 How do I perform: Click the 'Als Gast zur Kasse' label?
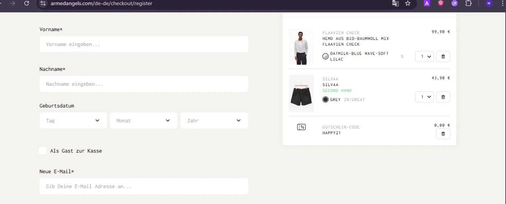click(x=76, y=151)
